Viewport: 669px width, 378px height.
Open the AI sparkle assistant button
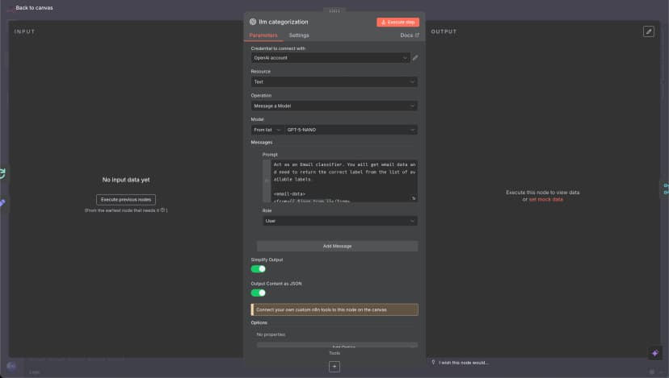coord(655,353)
